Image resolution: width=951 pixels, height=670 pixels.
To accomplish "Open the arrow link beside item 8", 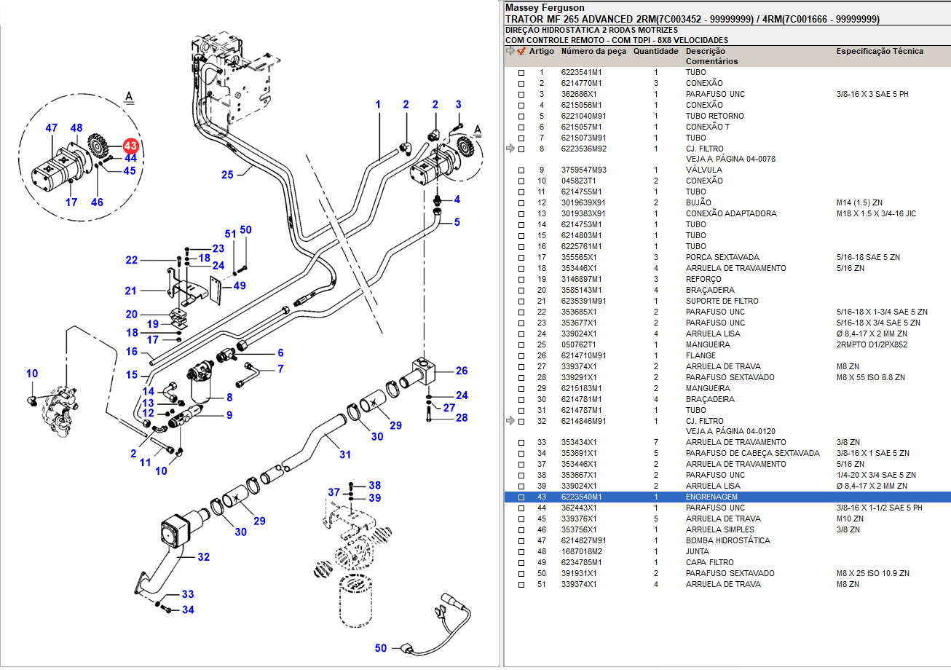I will 510,149.
